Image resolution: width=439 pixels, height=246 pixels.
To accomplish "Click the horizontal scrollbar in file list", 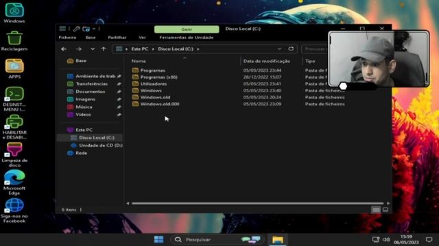I will tap(257, 204).
